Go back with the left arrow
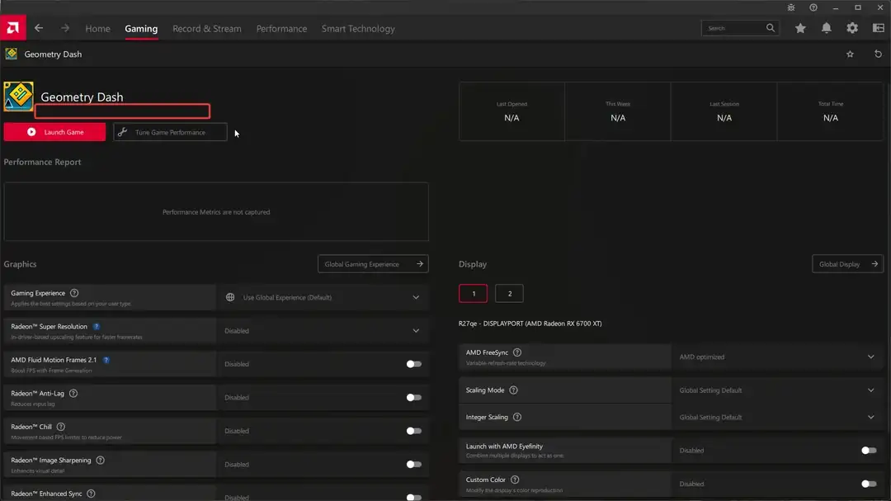Viewport: 891px width, 501px height. click(x=39, y=28)
